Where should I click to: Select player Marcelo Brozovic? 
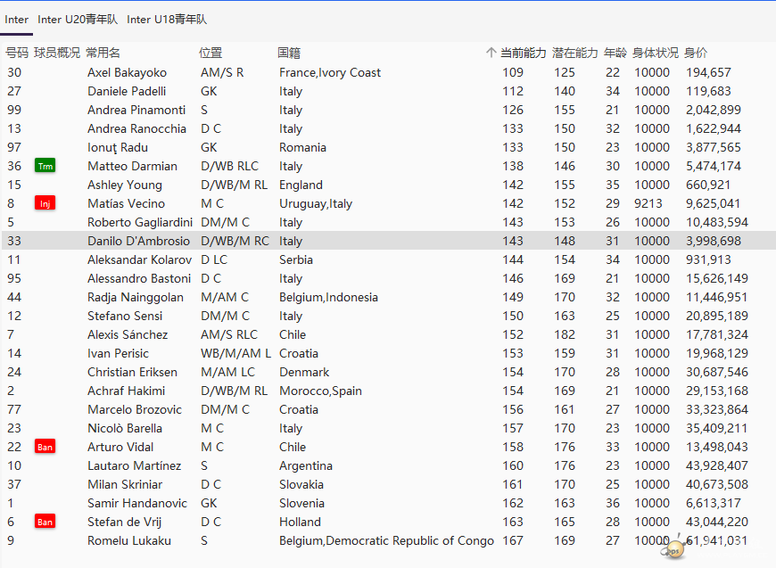pos(135,409)
